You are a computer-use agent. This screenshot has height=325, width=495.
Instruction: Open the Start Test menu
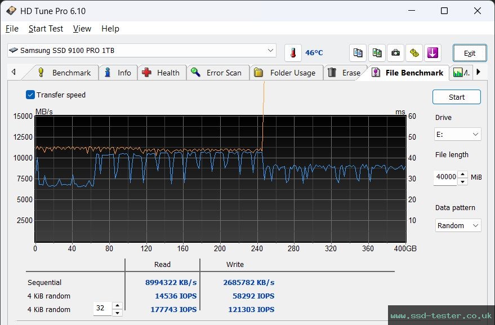pyautogui.click(x=46, y=29)
